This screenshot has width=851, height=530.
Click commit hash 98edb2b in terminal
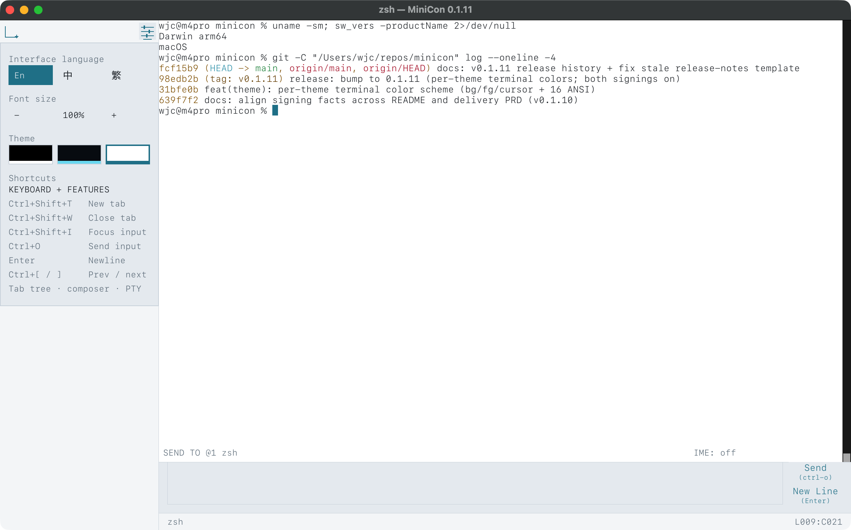point(179,79)
